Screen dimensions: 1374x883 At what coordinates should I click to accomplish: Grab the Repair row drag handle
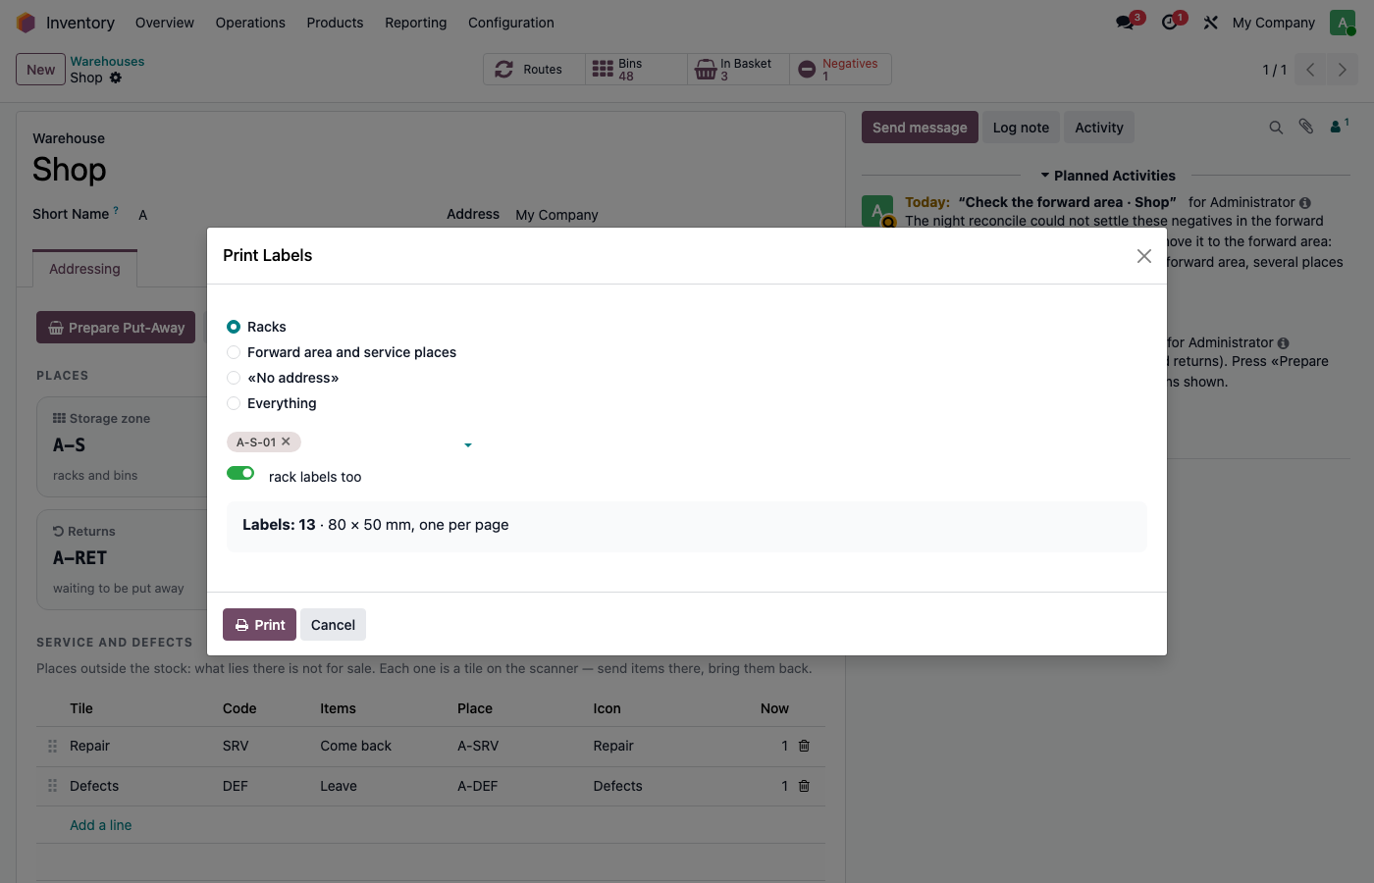pos(53,747)
